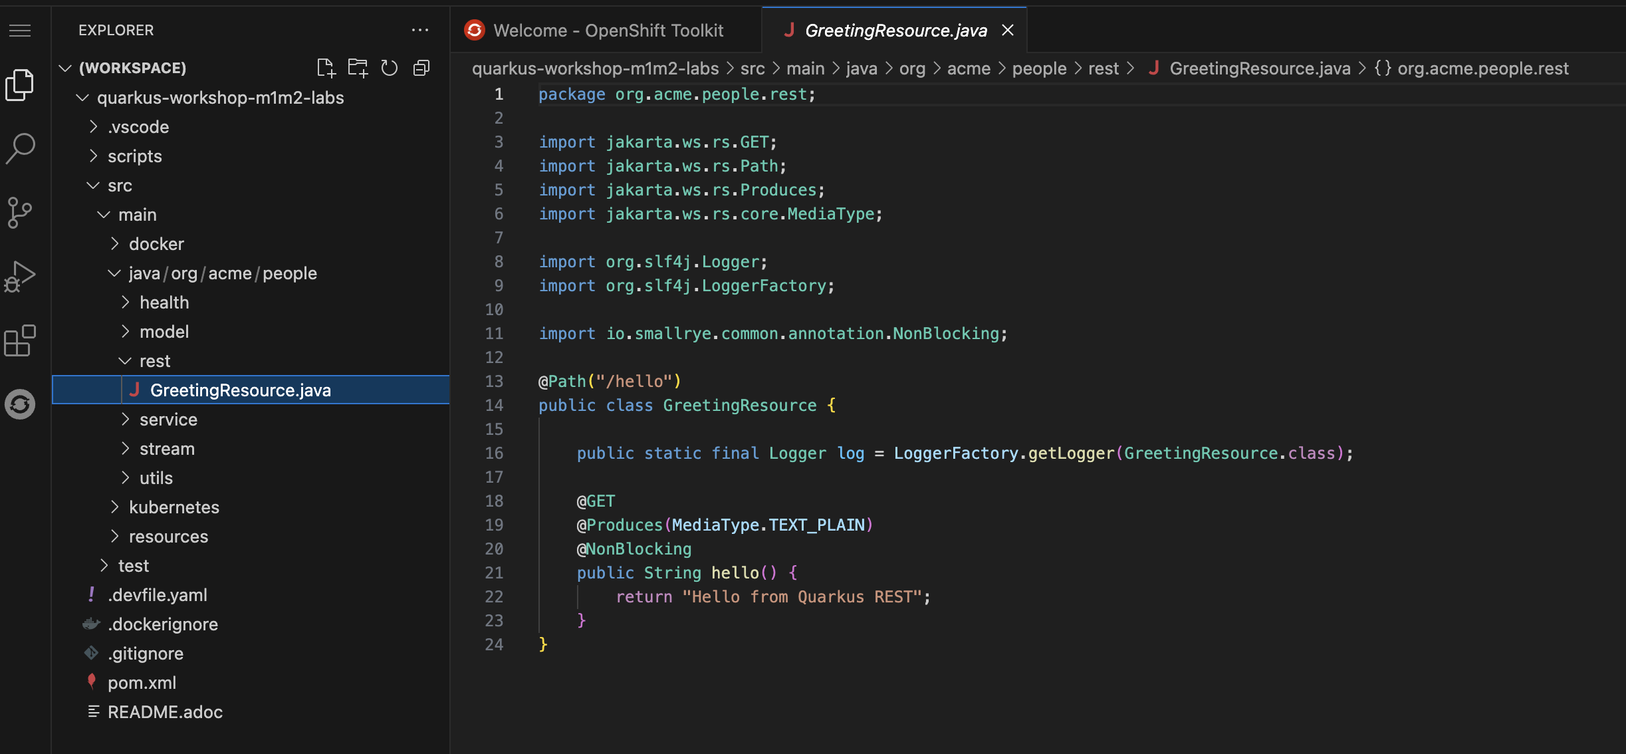Open the Search panel in the activity bar
Screen dimensions: 1626x754
[x=20, y=148]
